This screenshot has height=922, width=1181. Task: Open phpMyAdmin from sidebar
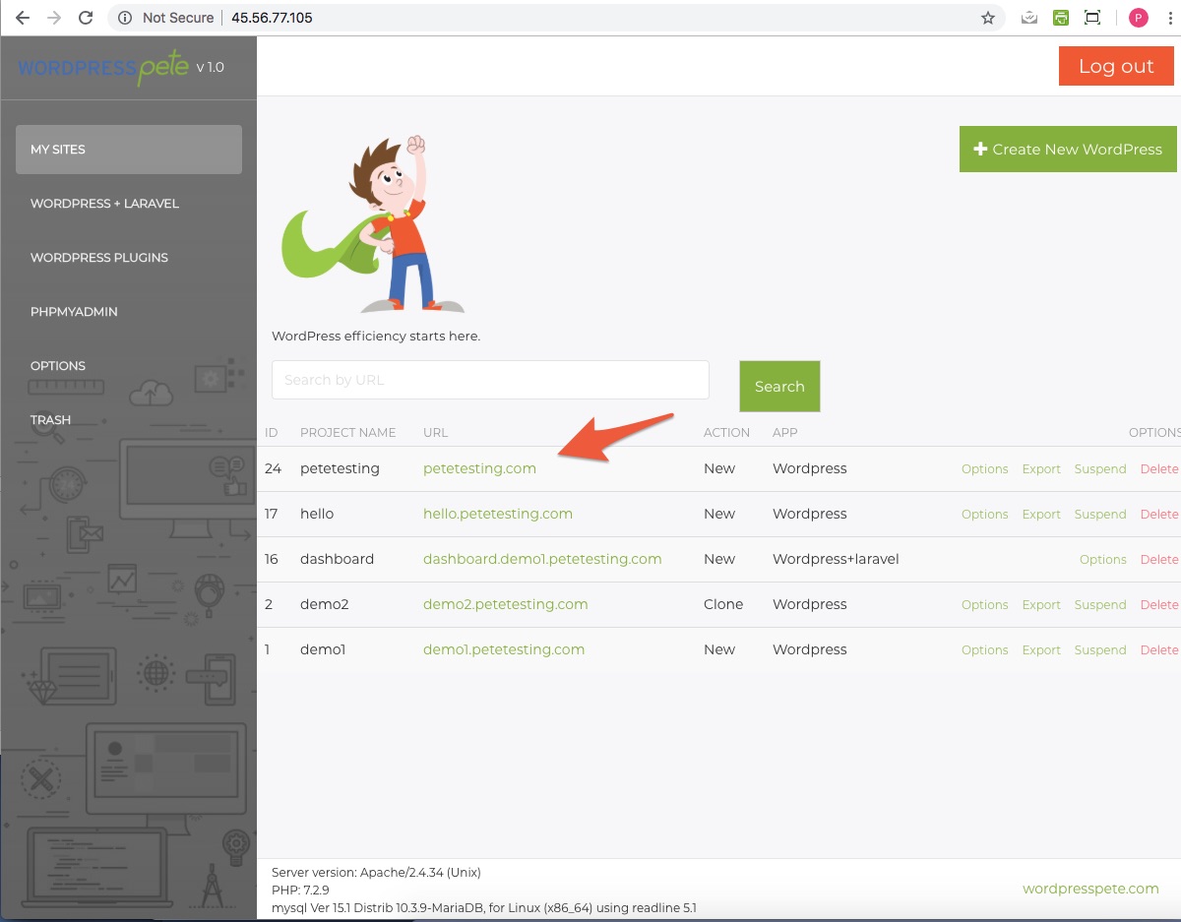pyautogui.click(x=74, y=312)
